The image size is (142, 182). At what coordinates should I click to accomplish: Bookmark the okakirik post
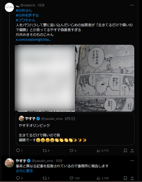125,151
